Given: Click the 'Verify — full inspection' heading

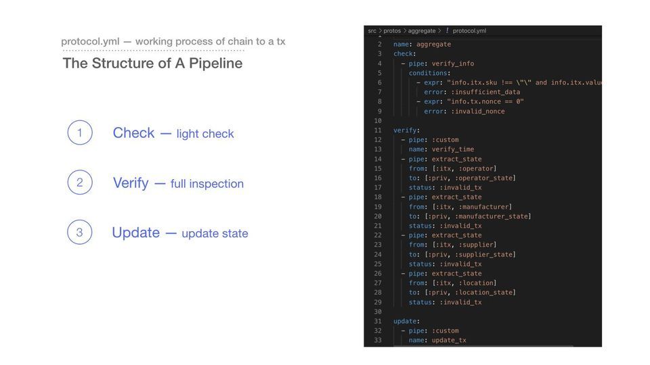Looking at the screenshot, I should coord(178,183).
